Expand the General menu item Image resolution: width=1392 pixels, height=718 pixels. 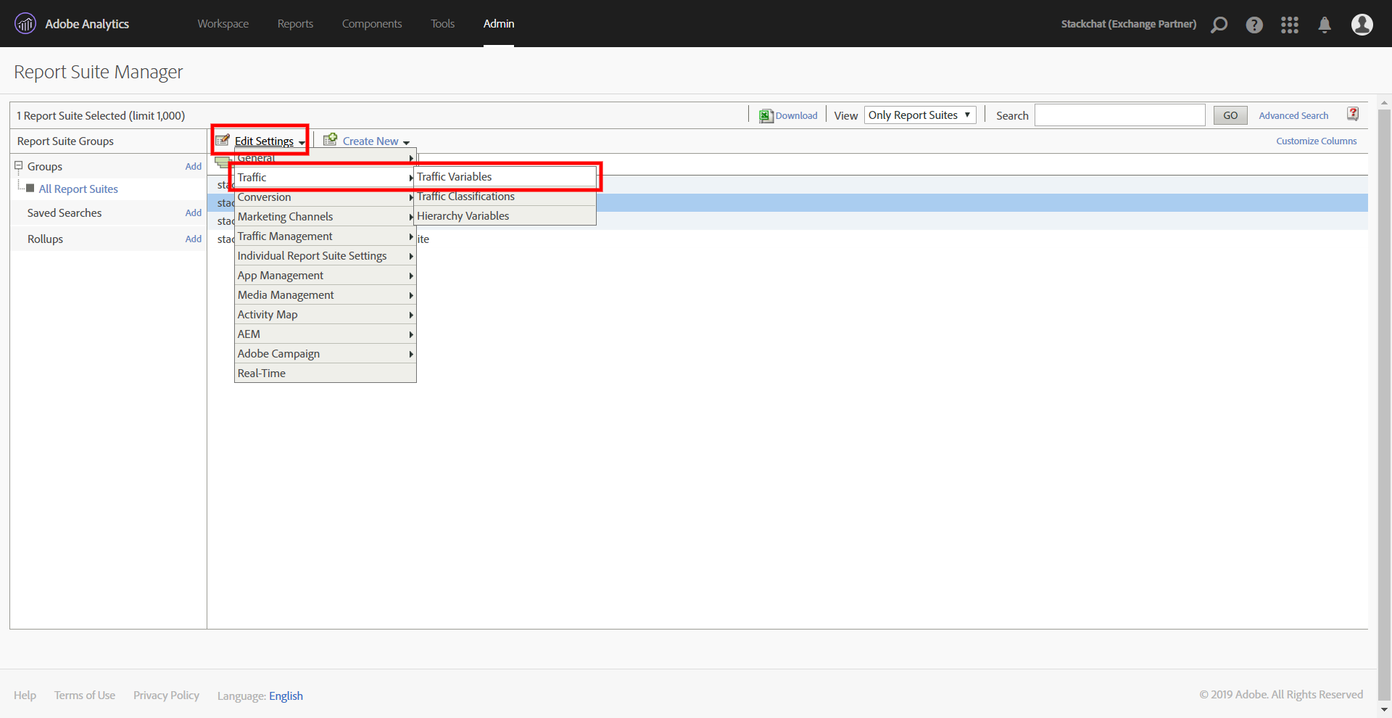click(325, 159)
